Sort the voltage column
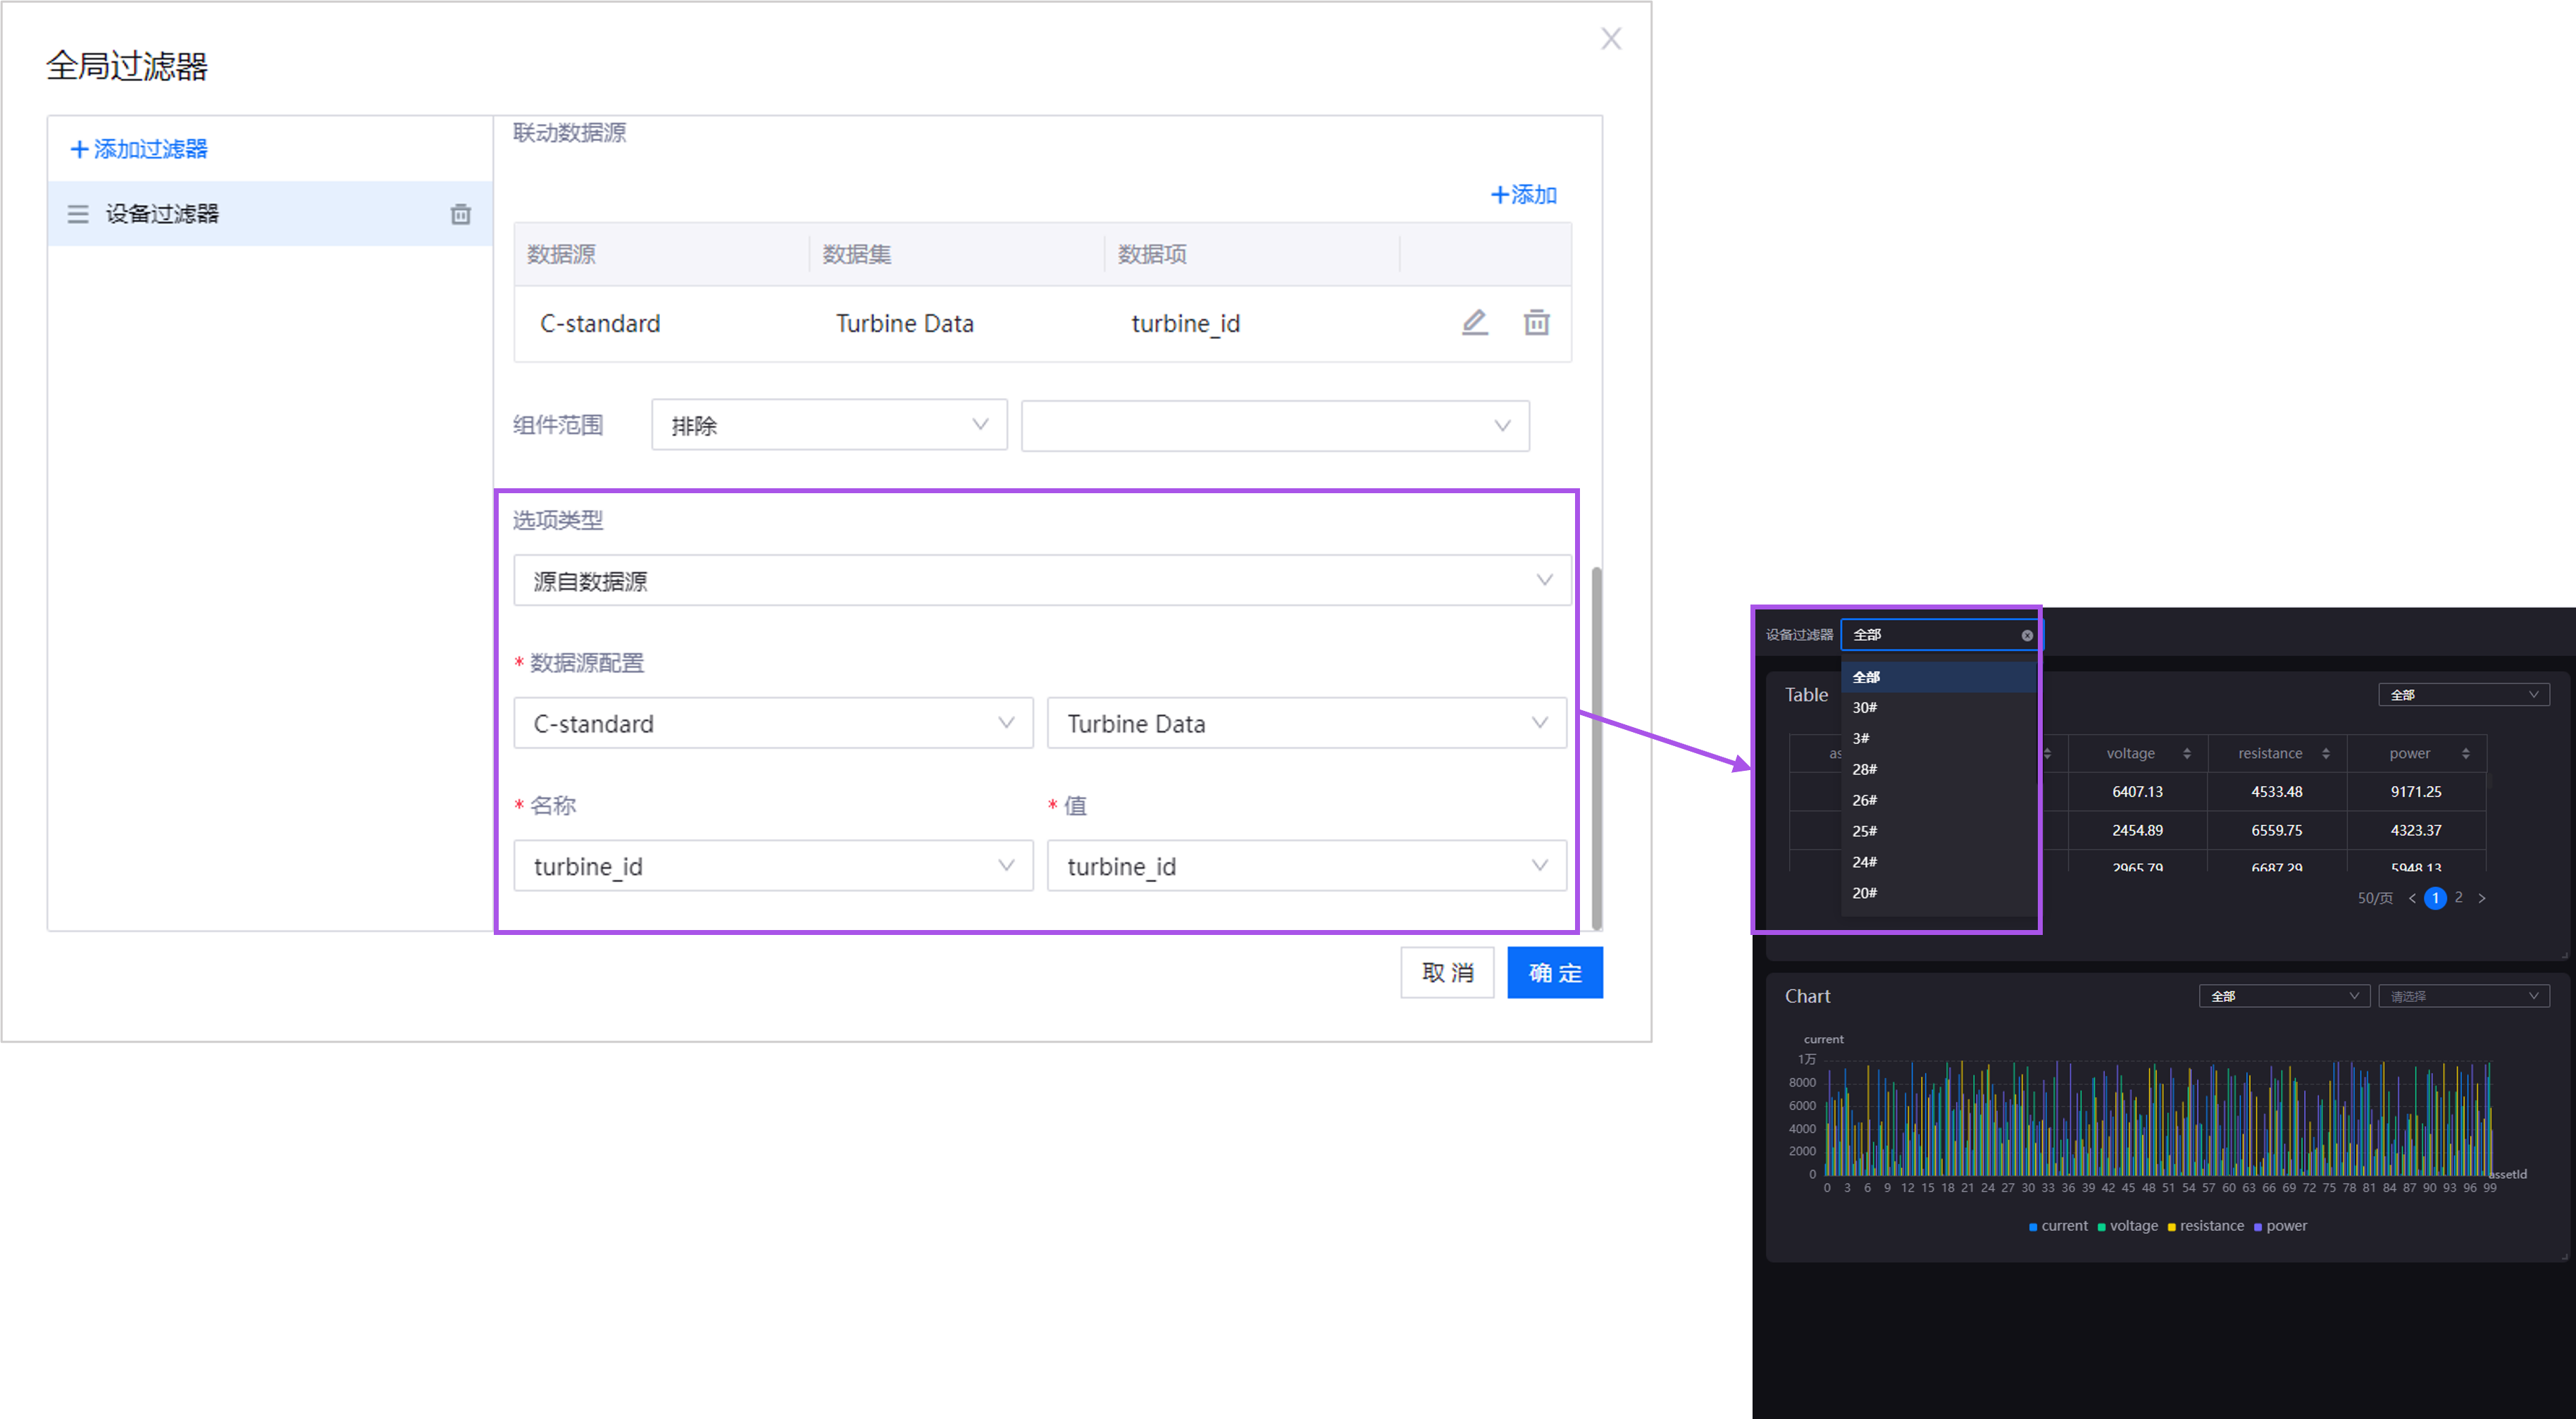 [2186, 753]
